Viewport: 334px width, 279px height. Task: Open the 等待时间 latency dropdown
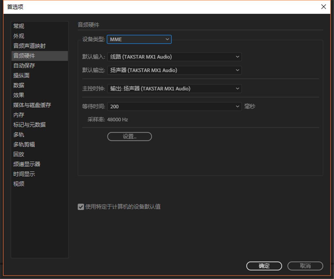(175, 107)
